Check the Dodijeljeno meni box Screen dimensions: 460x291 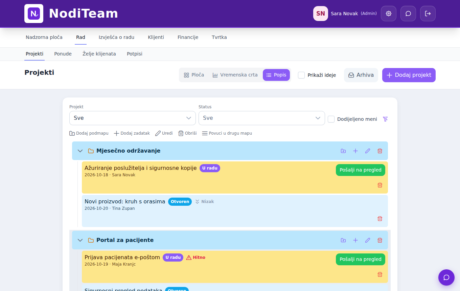coord(331,119)
